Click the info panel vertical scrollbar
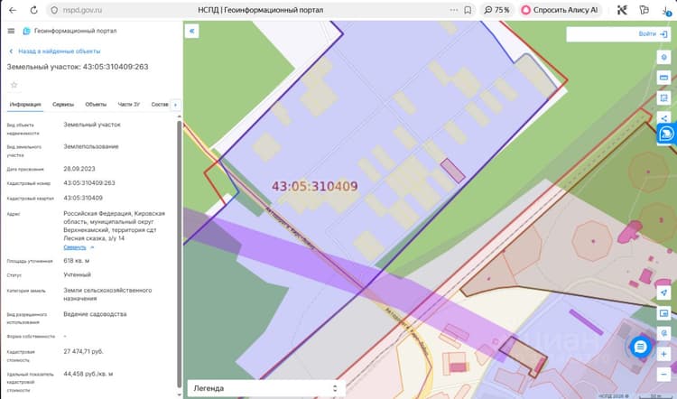This screenshot has height=399, width=677. click(180, 254)
